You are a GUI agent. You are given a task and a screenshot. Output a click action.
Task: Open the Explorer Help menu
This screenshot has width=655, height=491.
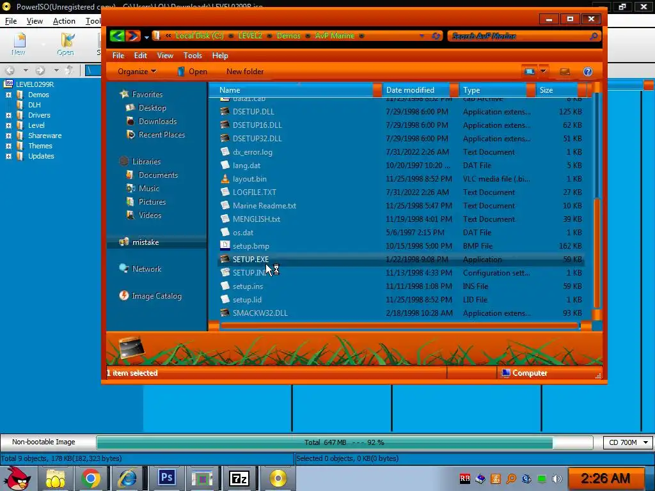(x=220, y=56)
